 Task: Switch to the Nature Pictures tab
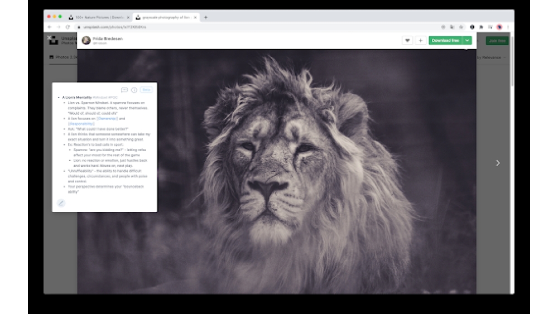(99, 17)
